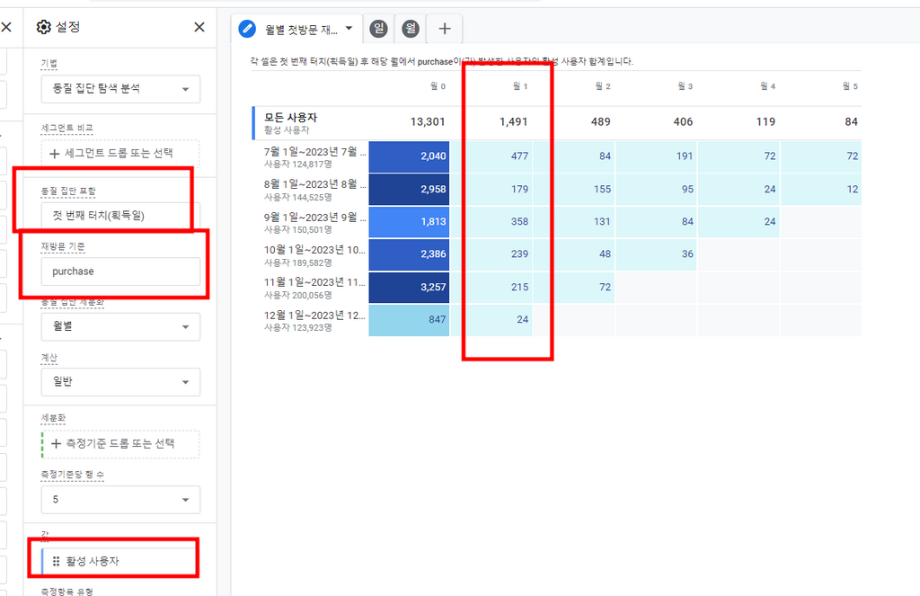This screenshot has height=596, width=920.
Task: Select the 10월 1일~2023년 10월 cohort row
Action: [314, 254]
